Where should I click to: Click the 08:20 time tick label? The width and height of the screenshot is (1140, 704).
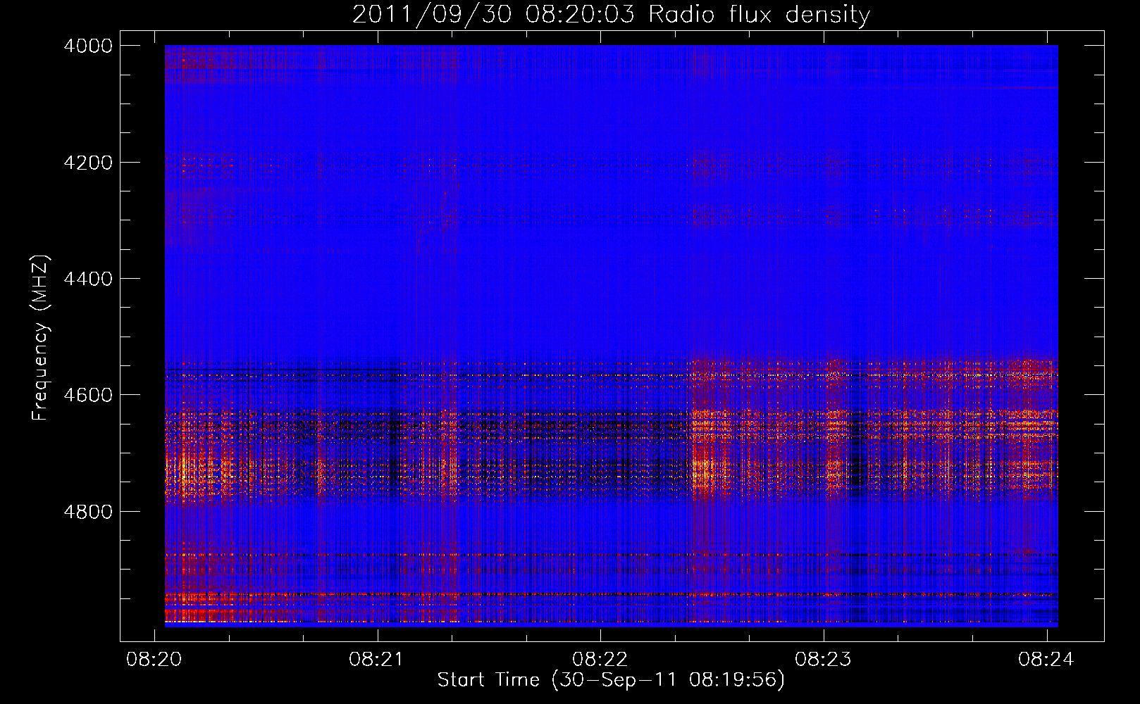tap(154, 659)
